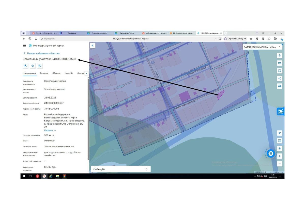Go back in browser history
The width and height of the screenshot is (305, 215).
[24, 39]
